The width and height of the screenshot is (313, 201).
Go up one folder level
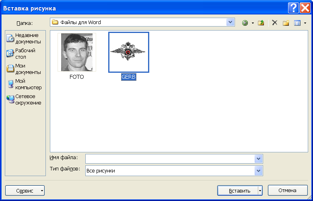(x=261, y=23)
